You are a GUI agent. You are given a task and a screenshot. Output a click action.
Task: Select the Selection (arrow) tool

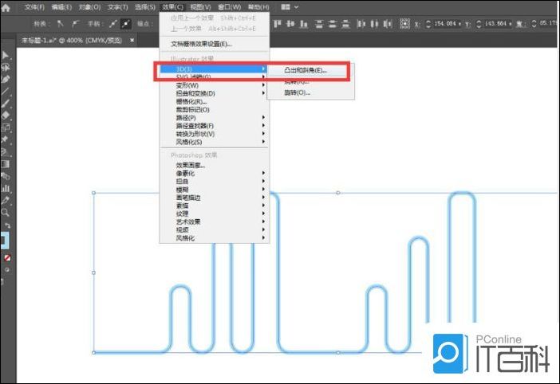pos(6,55)
